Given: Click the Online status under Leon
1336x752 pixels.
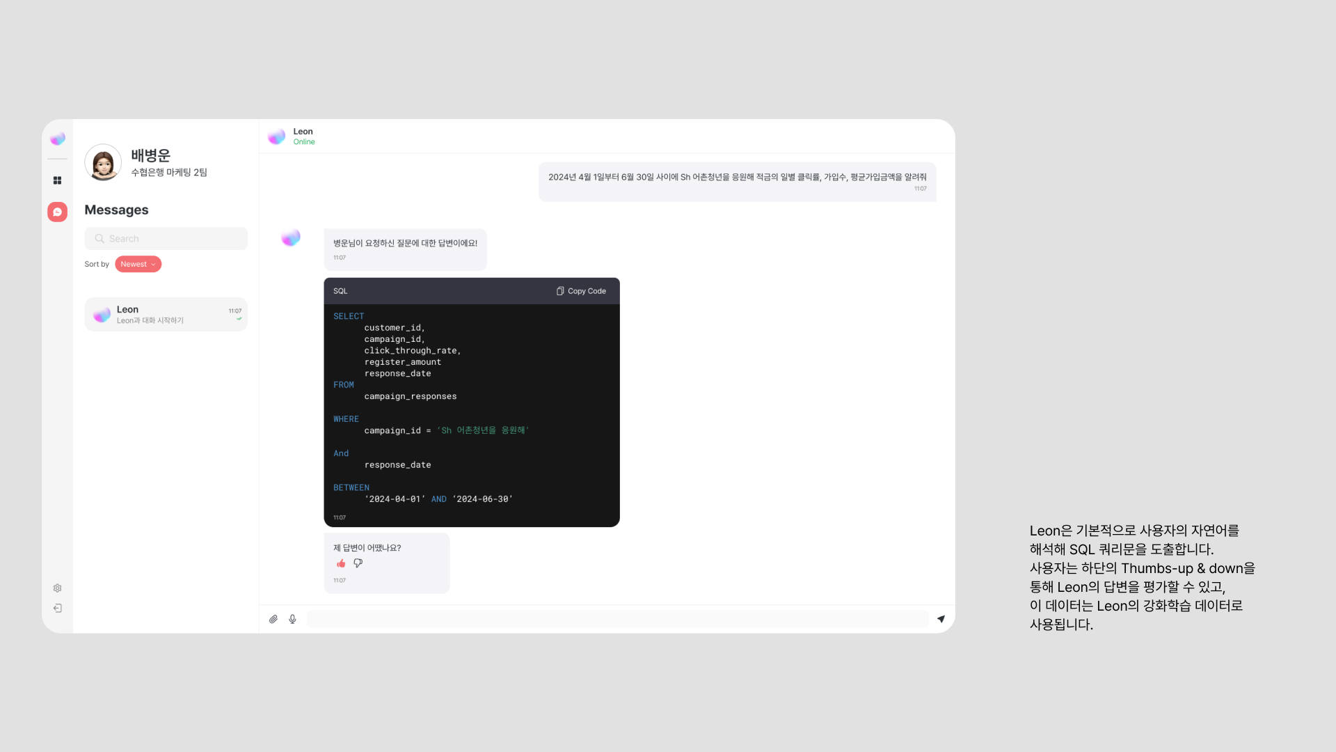Looking at the screenshot, I should 304,142.
